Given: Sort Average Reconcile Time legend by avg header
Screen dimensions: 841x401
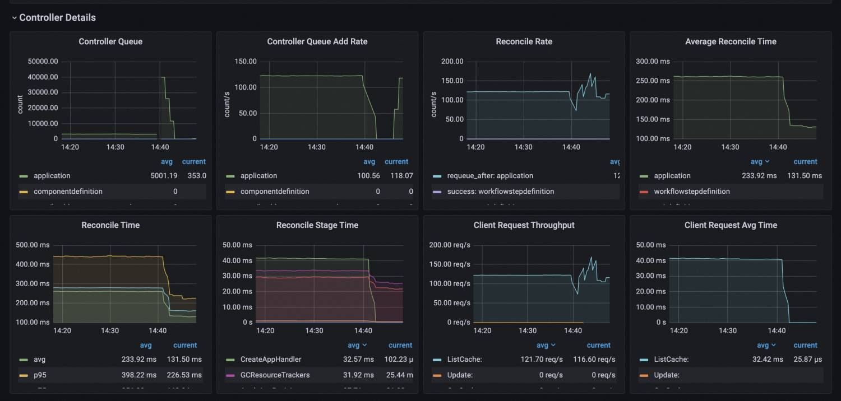Looking at the screenshot, I should [x=760, y=162].
